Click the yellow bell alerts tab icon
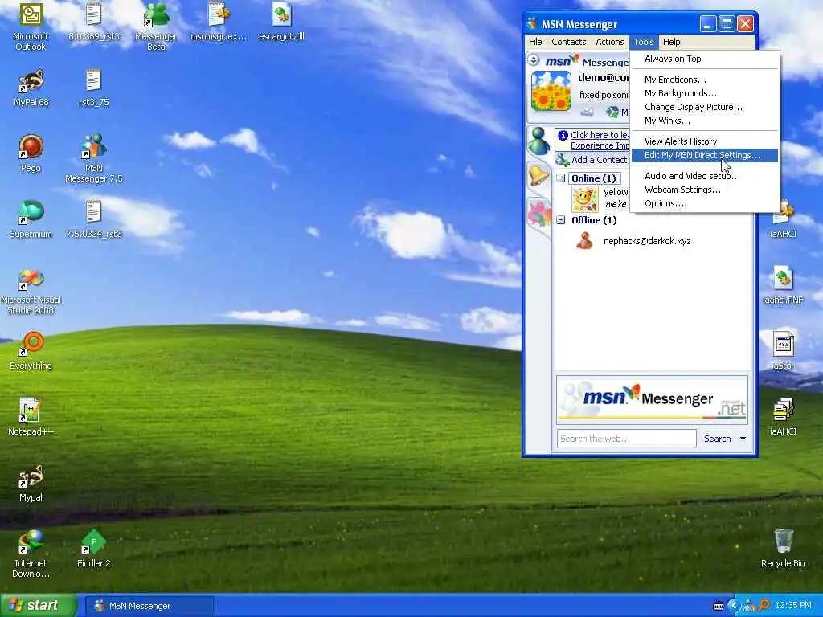 (538, 174)
